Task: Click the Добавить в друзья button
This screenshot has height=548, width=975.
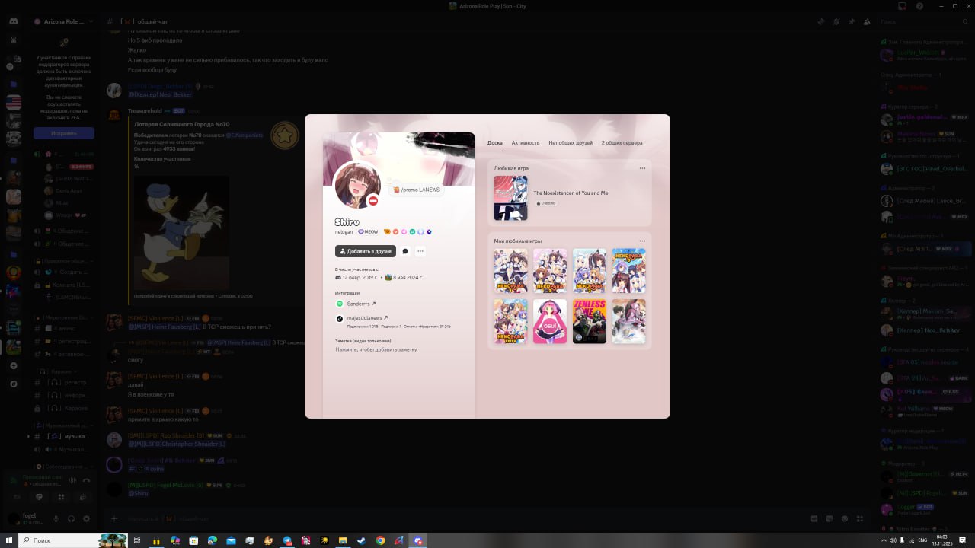Action: click(366, 251)
